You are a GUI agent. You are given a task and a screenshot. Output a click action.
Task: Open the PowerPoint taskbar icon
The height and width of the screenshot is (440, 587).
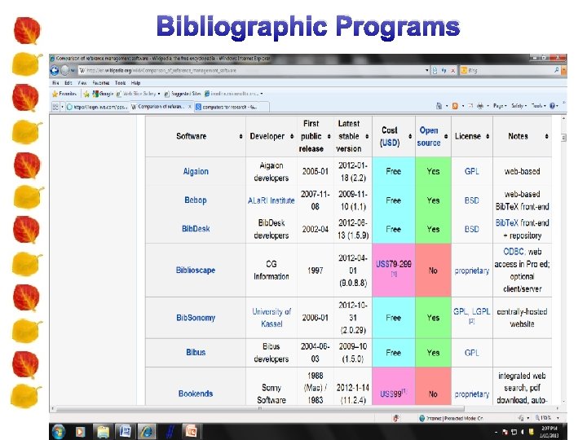[192, 432]
